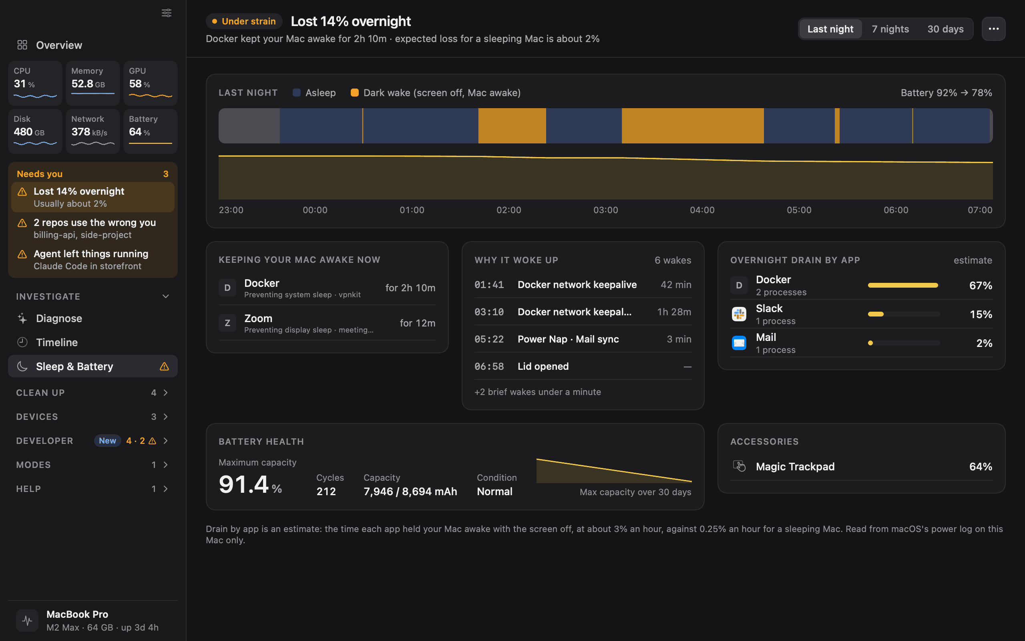Click the Magic Trackpad accessory icon

(739, 466)
